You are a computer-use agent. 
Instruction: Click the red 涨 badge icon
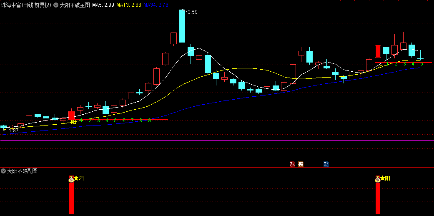click(292, 164)
